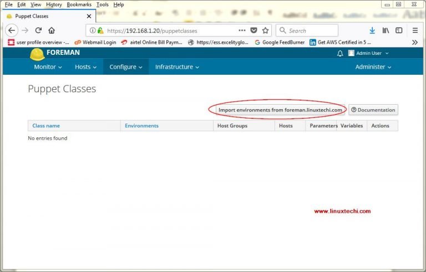Image resolution: width=426 pixels, height=272 pixels.
Task: Click the Puppet Classes page heading
Action: point(62,89)
